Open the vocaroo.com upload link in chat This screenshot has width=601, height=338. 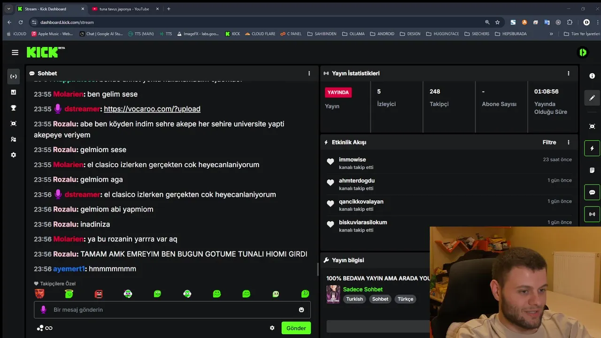click(x=152, y=109)
